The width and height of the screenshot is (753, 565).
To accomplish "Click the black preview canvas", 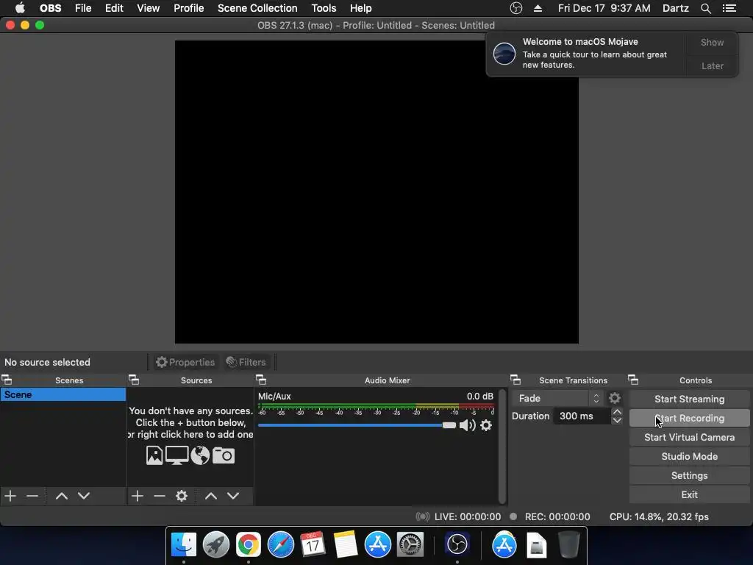I will pos(376,192).
